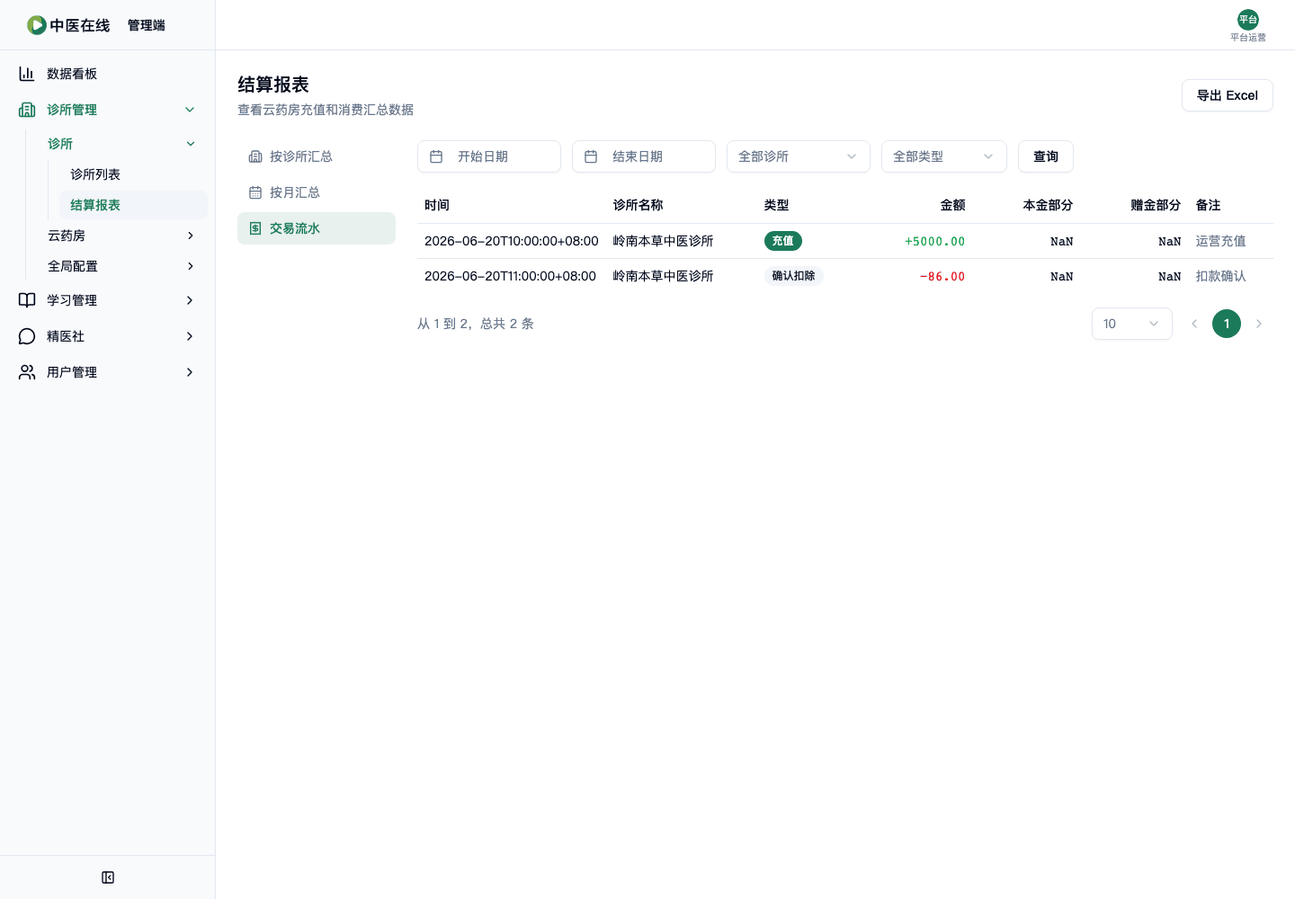The height and width of the screenshot is (899, 1295).
Task: Click the 运营充值 remark cell
Action: pyautogui.click(x=1221, y=241)
